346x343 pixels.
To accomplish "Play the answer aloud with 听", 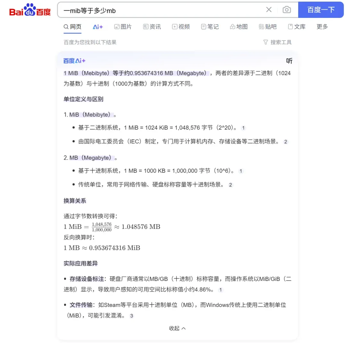I will click(289, 61).
